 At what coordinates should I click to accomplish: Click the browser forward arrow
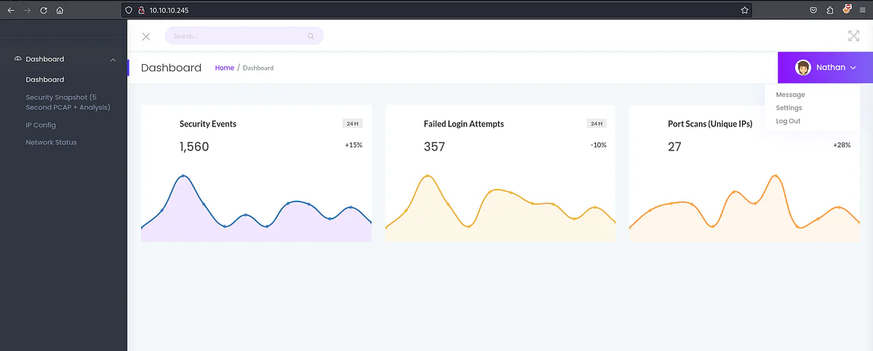(x=28, y=10)
